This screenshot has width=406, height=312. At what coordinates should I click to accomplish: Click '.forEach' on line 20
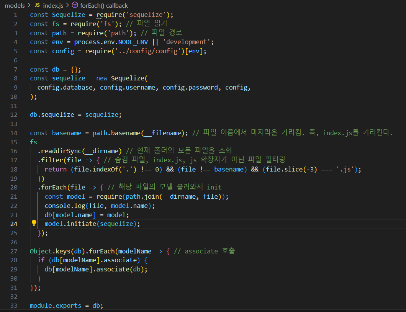(52, 187)
